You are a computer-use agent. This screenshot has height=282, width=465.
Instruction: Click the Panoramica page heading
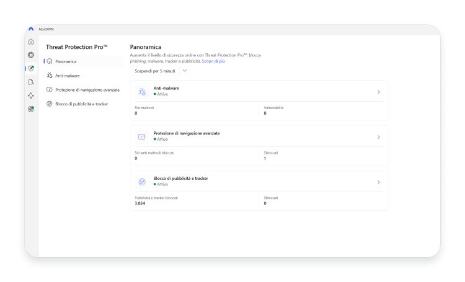point(145,47)
